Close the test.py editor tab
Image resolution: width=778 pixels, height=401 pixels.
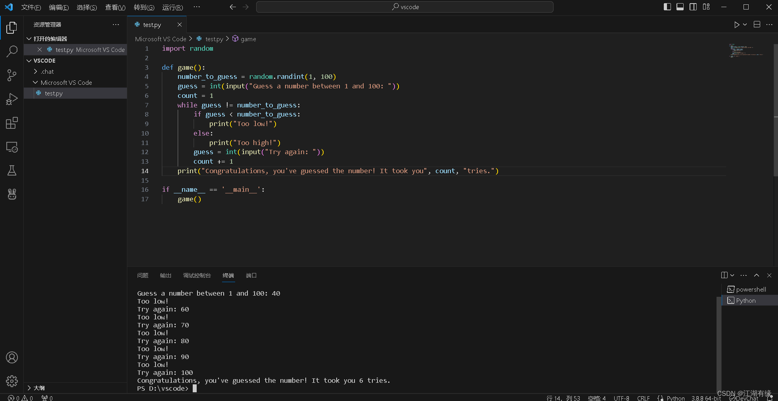click(180, 25)
